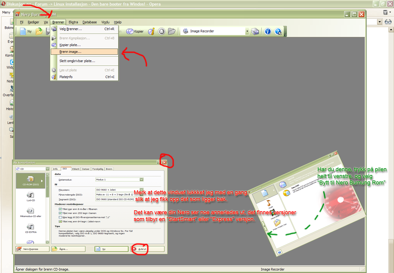Viewport: 394px width, 273px height.
Task: Open the Tegnsett (ISO) dropdown
Action: [x=119, y=199]
